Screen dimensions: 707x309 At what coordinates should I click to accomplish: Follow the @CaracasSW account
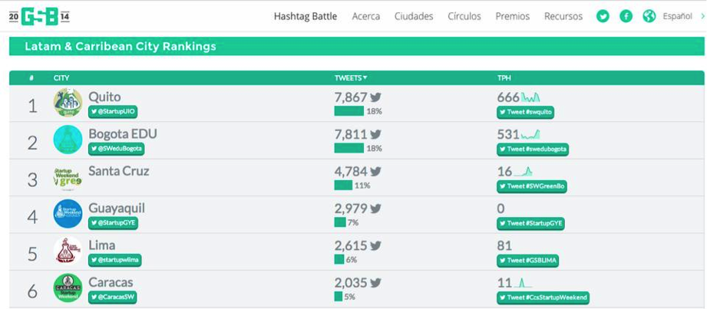pos(112,297)
